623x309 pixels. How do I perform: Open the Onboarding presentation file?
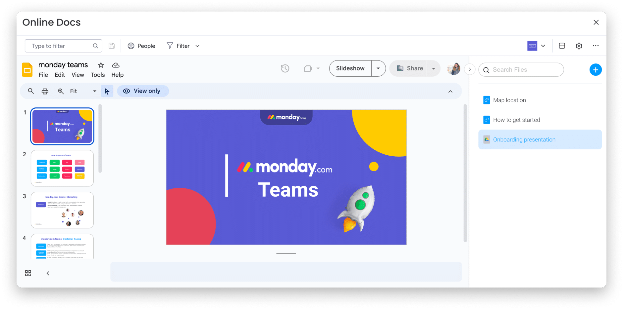click(540, 139)
